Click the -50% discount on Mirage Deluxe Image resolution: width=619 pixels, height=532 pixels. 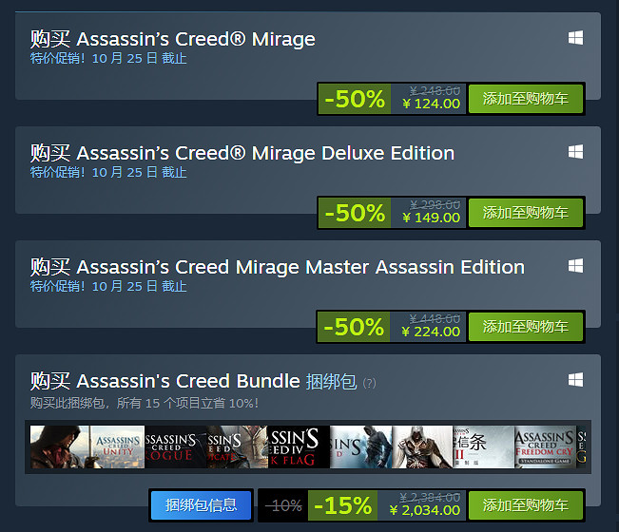(x=355, y=213)
